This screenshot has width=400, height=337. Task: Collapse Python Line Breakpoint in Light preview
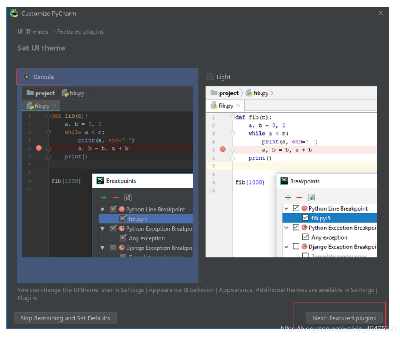pos(287,208)
